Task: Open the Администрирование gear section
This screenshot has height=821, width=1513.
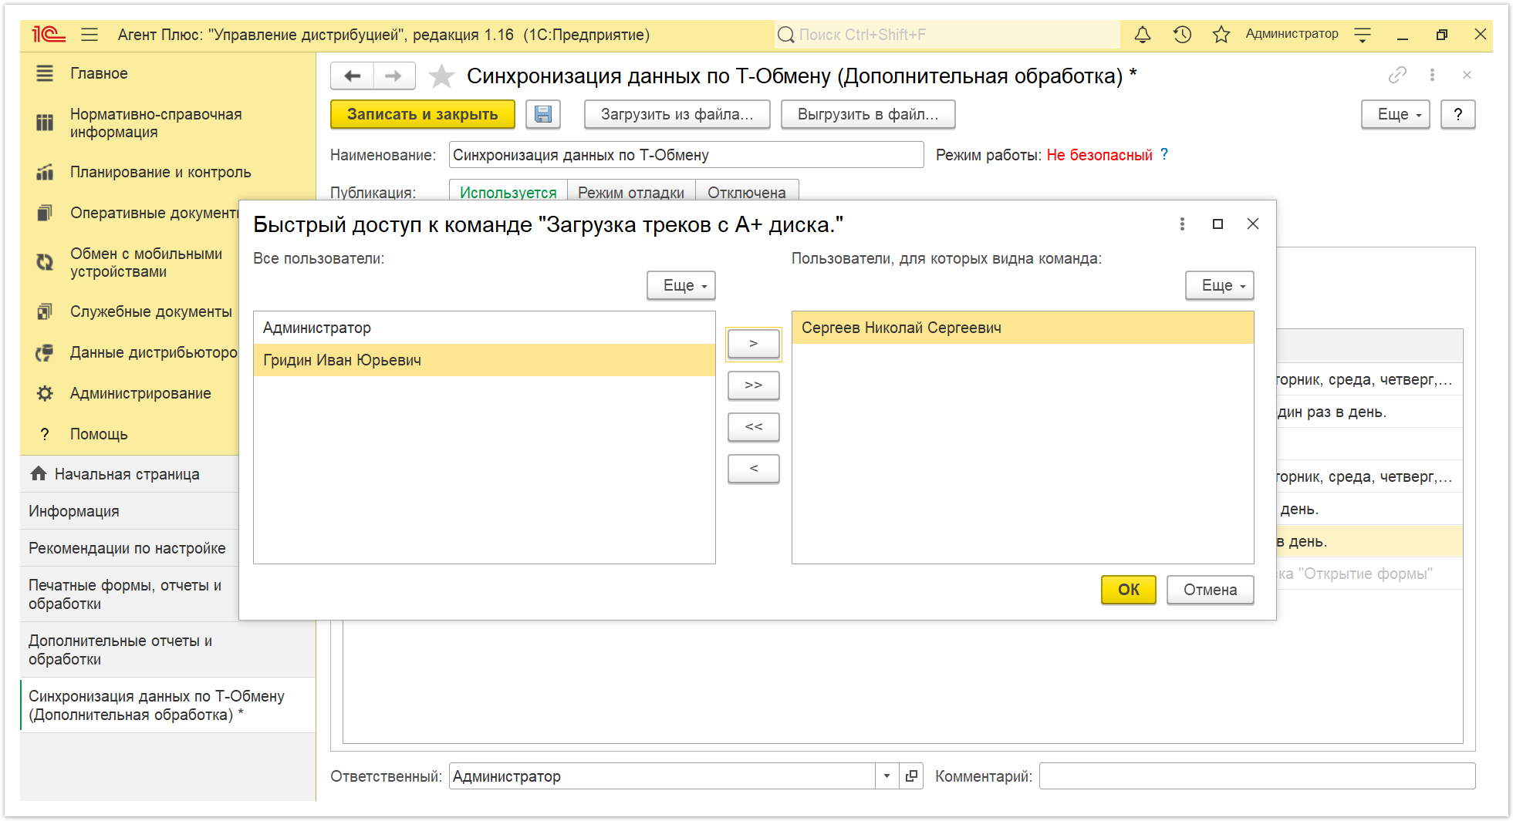Action: [140, 393]
